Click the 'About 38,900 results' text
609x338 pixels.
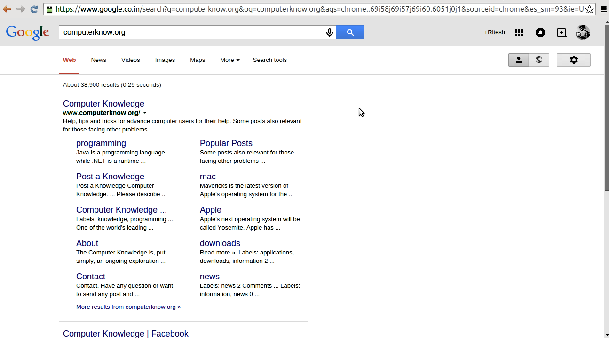(x=112, y=85)
